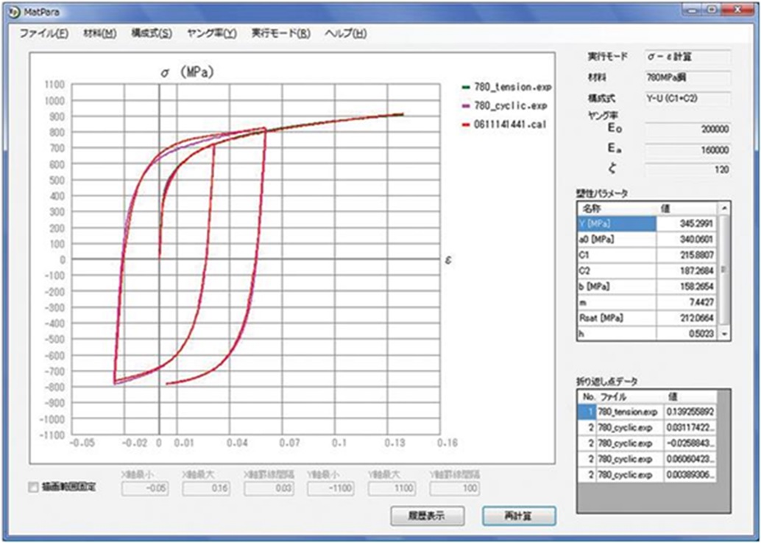Select the Rsat [MPa] parameter row
The image size is (761, 543).
pyautogui.click(x=617, y=318)
